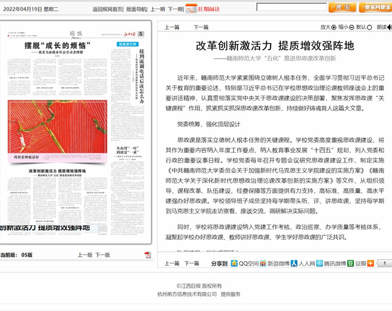Click 默认 text label

click(361, 27)
